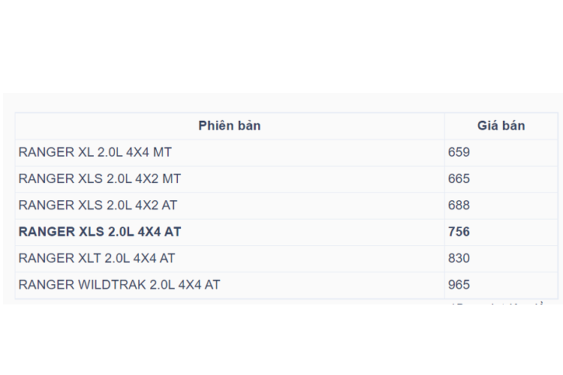Click the cut-off note text below the price column

pyautogui.click(x=499, y=304)
